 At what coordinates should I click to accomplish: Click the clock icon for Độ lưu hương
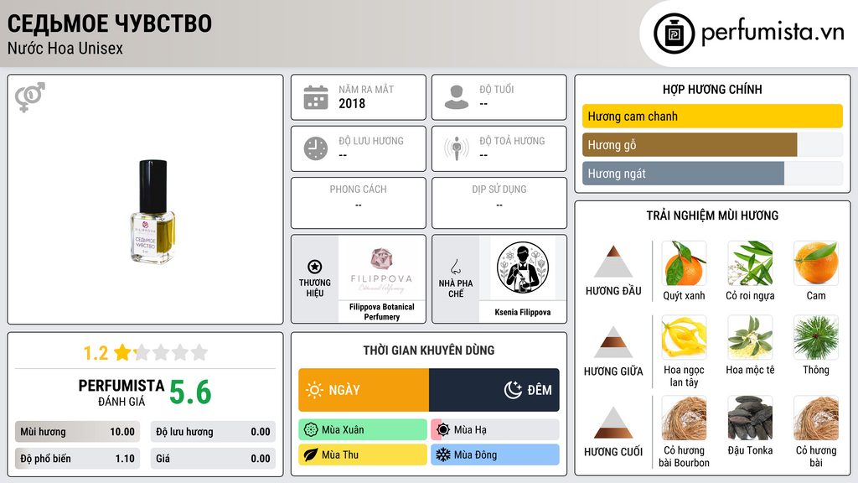[x=316, y=149]
